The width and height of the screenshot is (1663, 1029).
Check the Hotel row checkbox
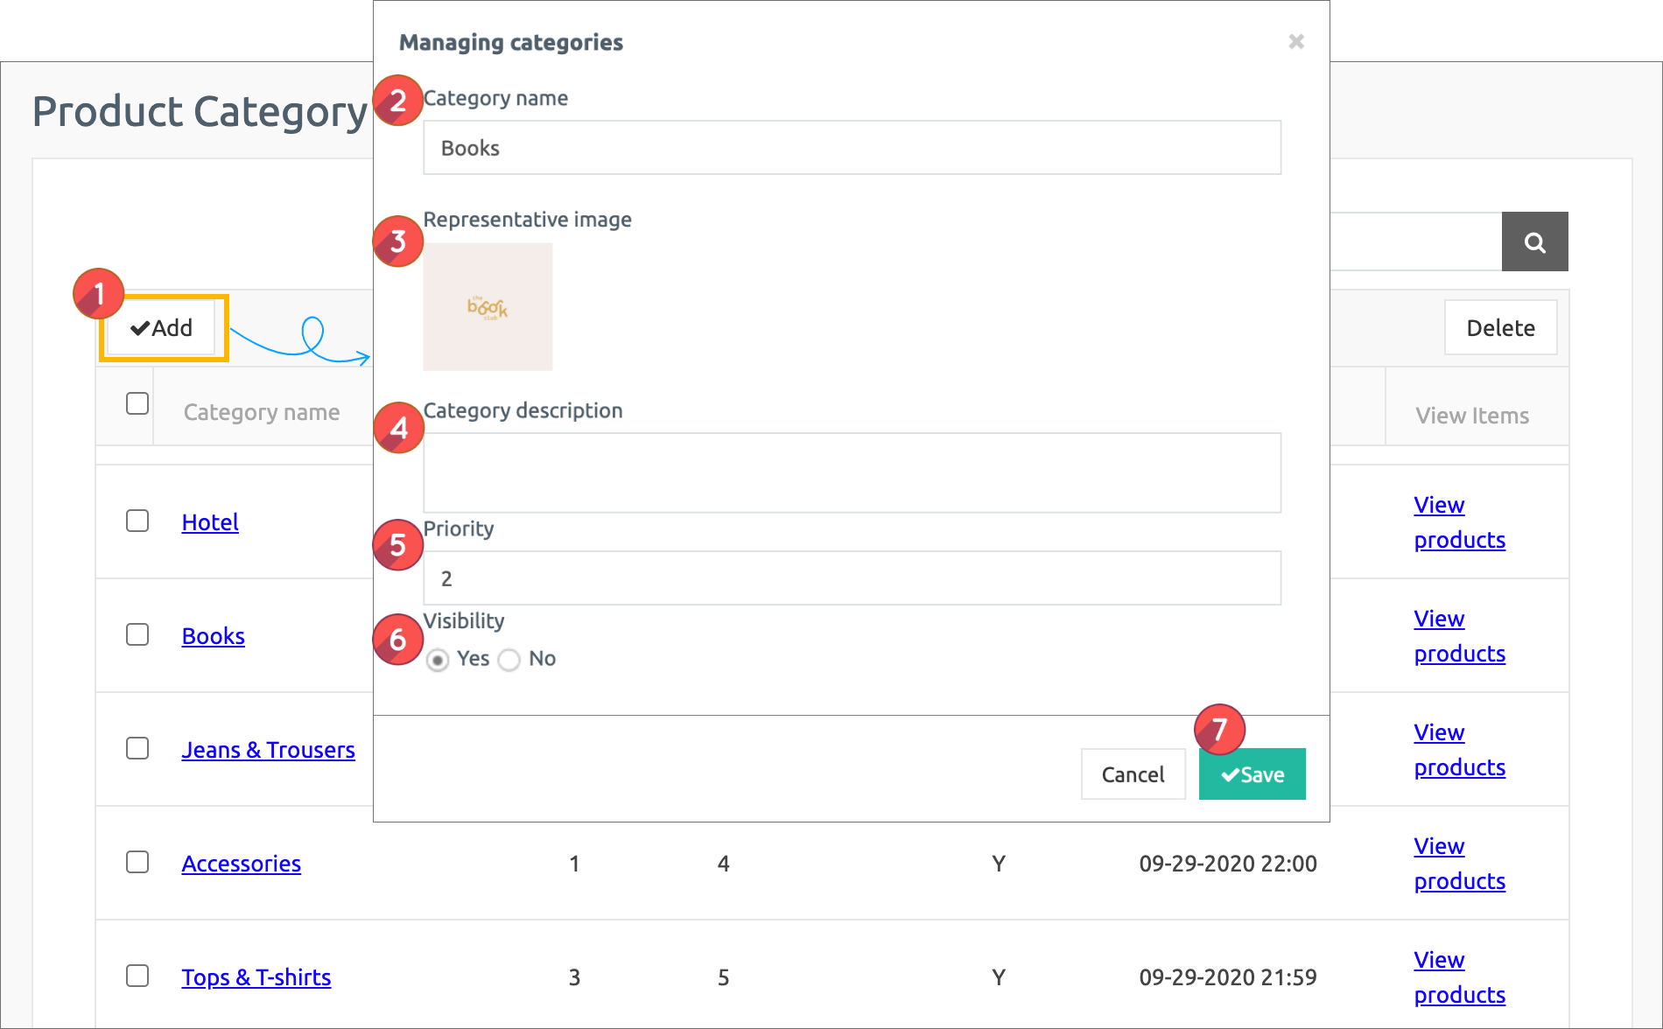click(x=137, y=521)
